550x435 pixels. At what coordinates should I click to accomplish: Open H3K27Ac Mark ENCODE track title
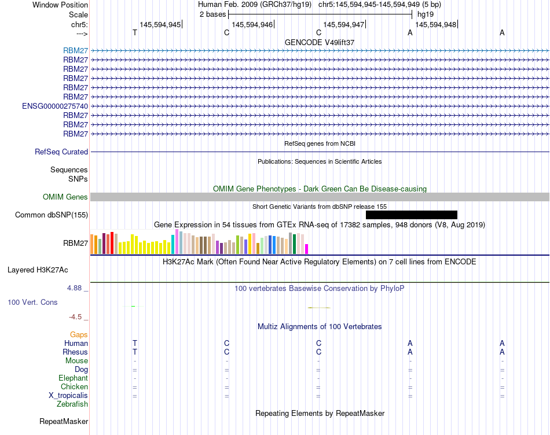click(320, 262)
